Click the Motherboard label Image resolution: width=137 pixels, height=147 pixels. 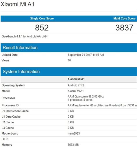(x=10, y=133)
